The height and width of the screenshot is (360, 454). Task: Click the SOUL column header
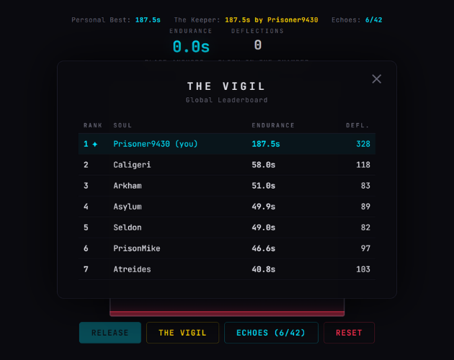pos(123,125)
